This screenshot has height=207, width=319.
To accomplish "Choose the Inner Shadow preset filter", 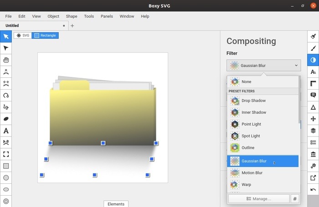I will tap(262, 112).
